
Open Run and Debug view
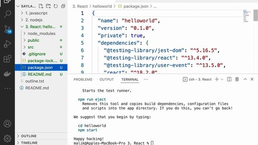[x=7, y=44]
